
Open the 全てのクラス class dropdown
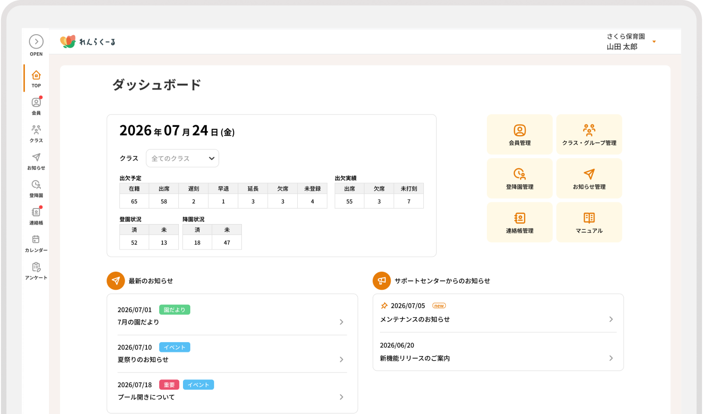coord(182,158)
